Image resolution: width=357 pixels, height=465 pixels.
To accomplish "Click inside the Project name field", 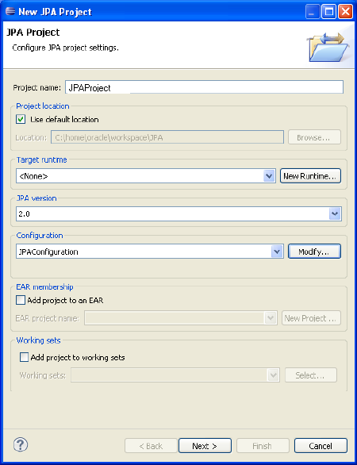I will pyautogui.click(x=205, y=87).
